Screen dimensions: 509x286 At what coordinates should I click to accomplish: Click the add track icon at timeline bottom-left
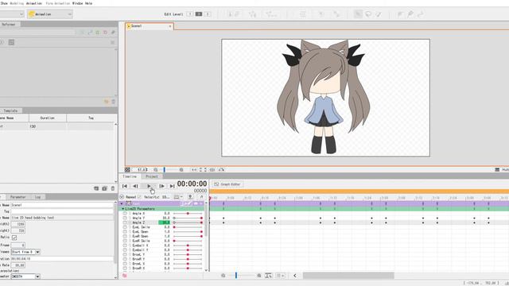(x=125, y=276)
